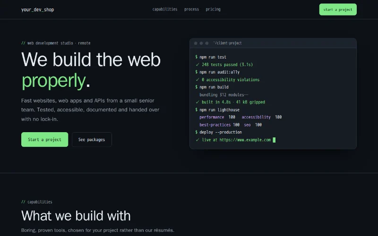Click the 'seo' score label

pos(247,125)
